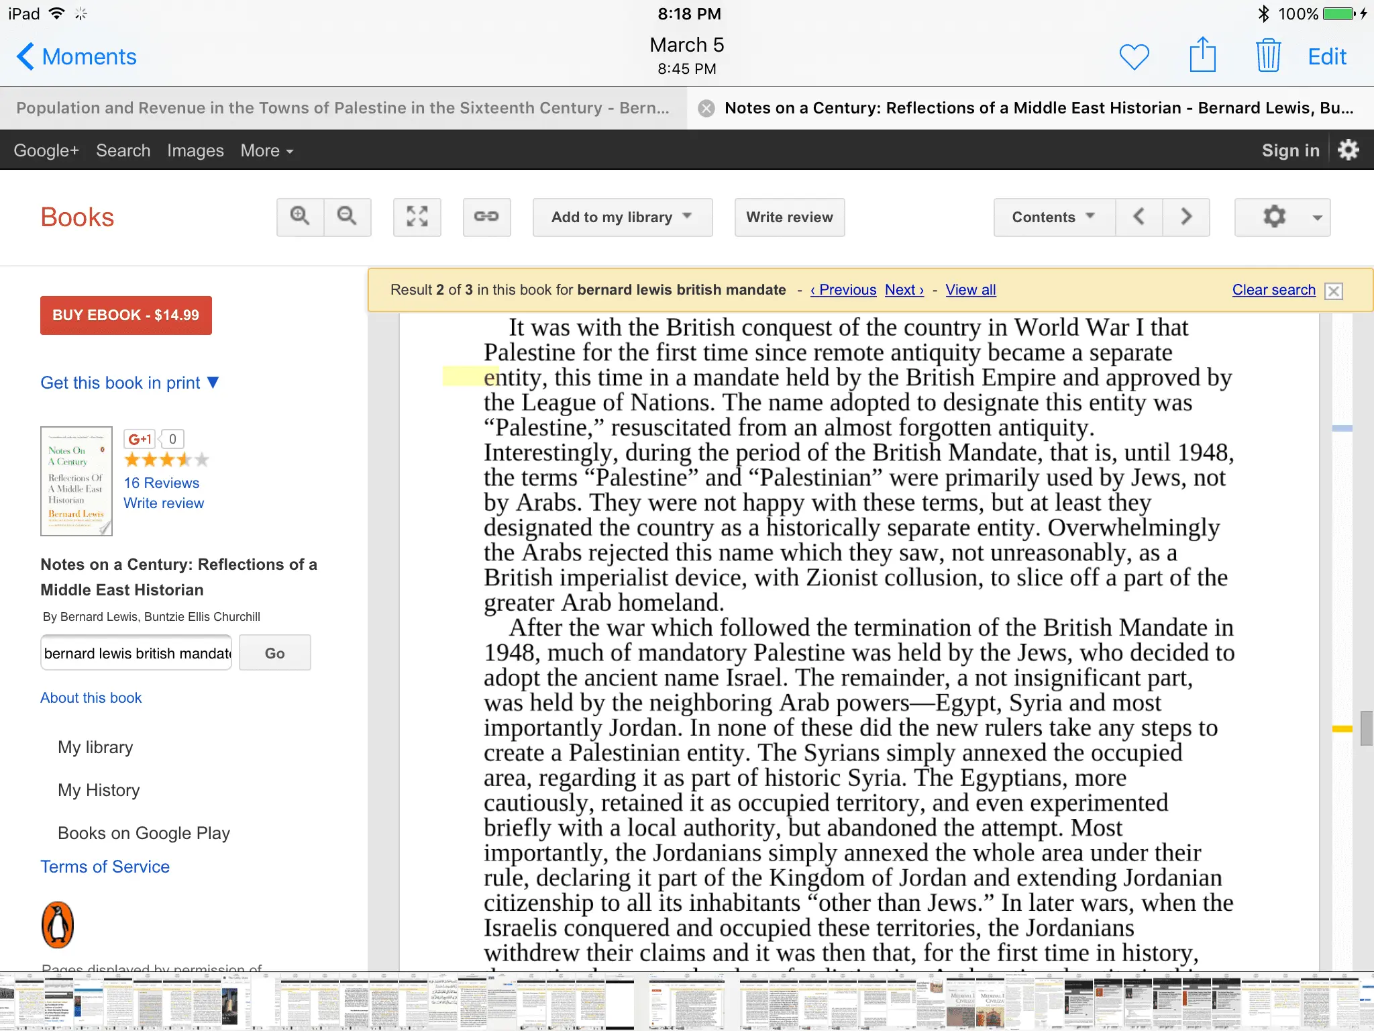Screen dimensions: 1374x1031
Task: Click the link chain icon
Action: click(x=486, y=216)
